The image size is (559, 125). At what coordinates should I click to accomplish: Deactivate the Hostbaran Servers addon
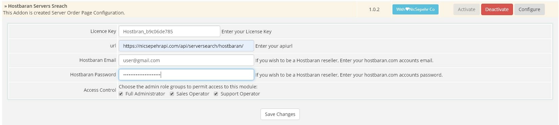pos(497,9)
